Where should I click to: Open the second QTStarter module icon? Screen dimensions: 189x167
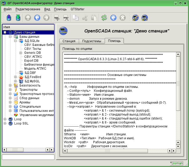tap(145, 18)
